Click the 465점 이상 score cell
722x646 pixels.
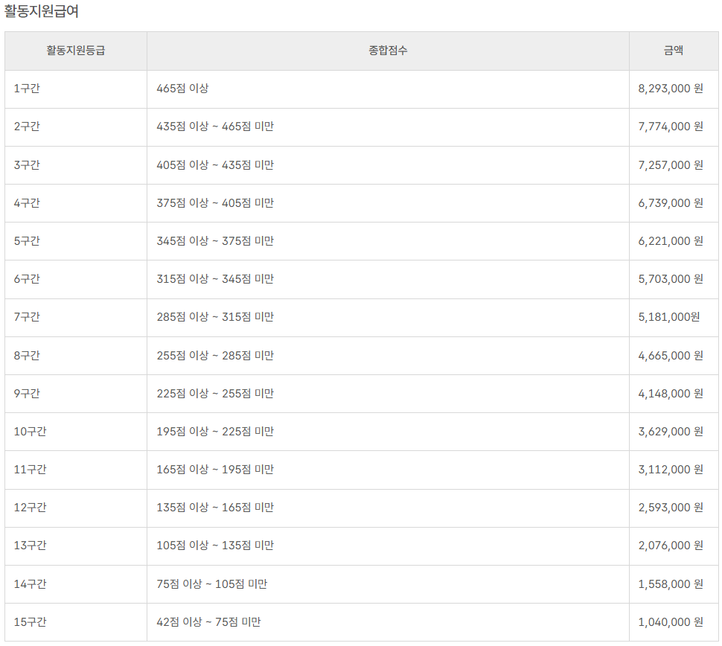pos(182,89)
